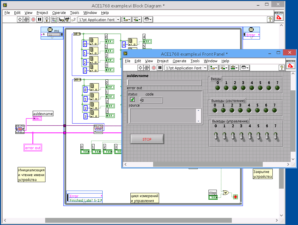Click Pause button in Front Panel toolbar

pos(160,68)
